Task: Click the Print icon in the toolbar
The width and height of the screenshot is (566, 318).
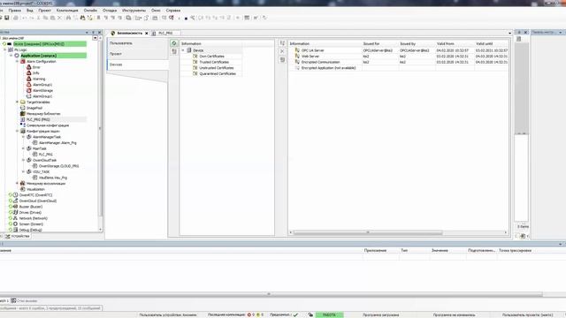Action: 16,18
